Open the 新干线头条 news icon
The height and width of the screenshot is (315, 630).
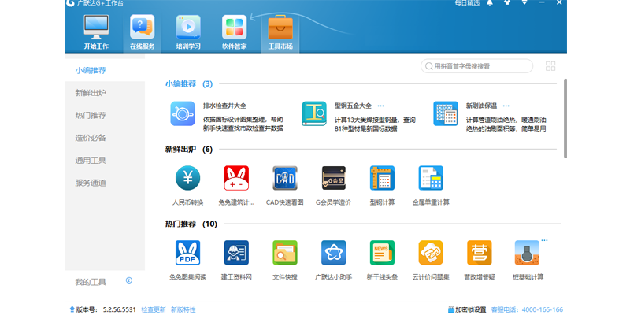382,253
